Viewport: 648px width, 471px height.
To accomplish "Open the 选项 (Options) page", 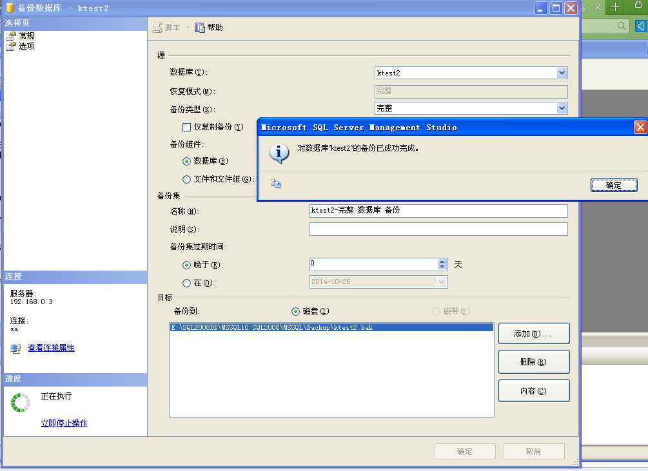I will pyautogui.click(x=26, y=46).
